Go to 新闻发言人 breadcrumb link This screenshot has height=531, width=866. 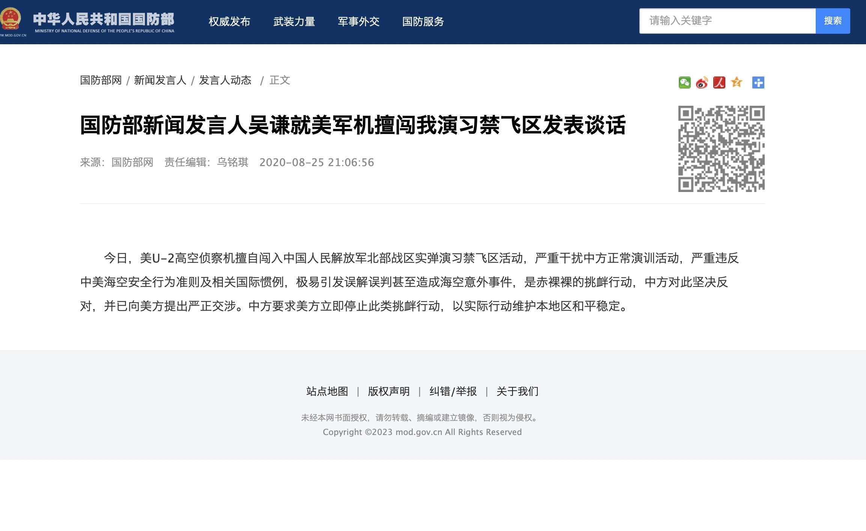tap(160, 80)
